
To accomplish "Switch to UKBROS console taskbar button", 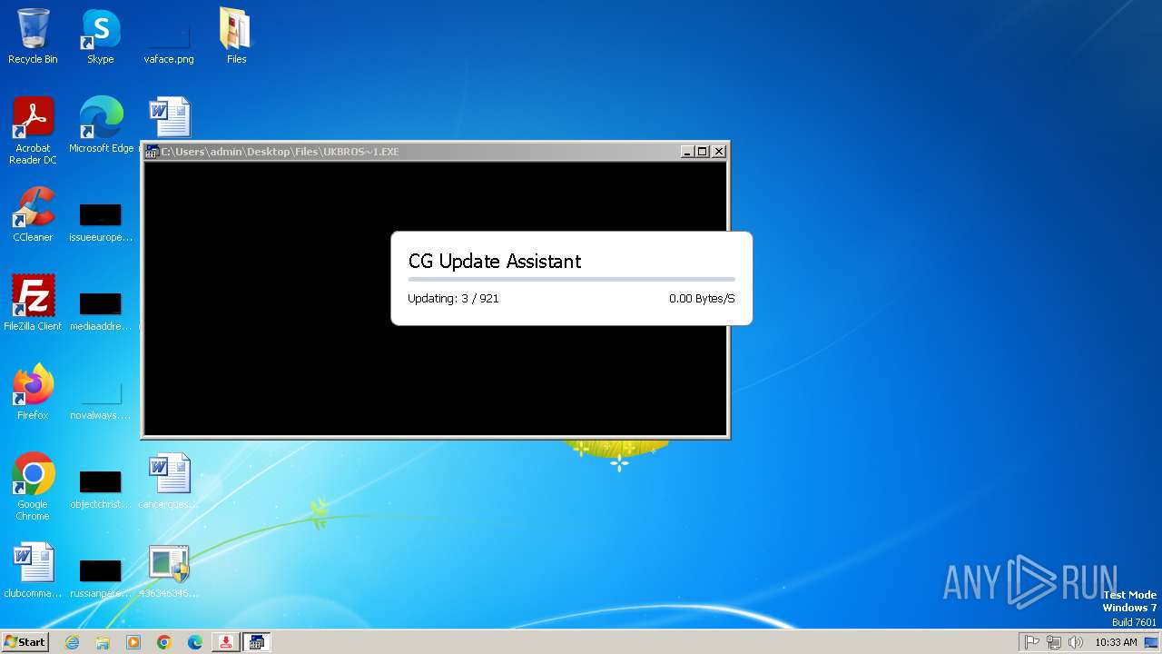I will (257, 642).
